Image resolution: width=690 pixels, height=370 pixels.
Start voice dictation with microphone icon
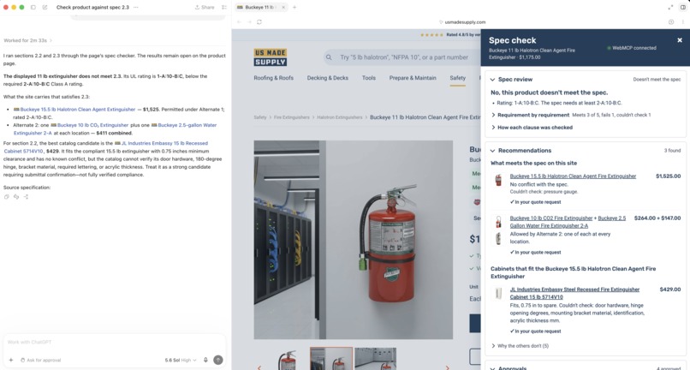click(x=205, y=360)
